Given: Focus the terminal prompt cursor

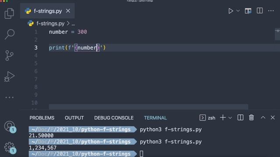Looking at the screenshot, I should (x=141, y=154).
